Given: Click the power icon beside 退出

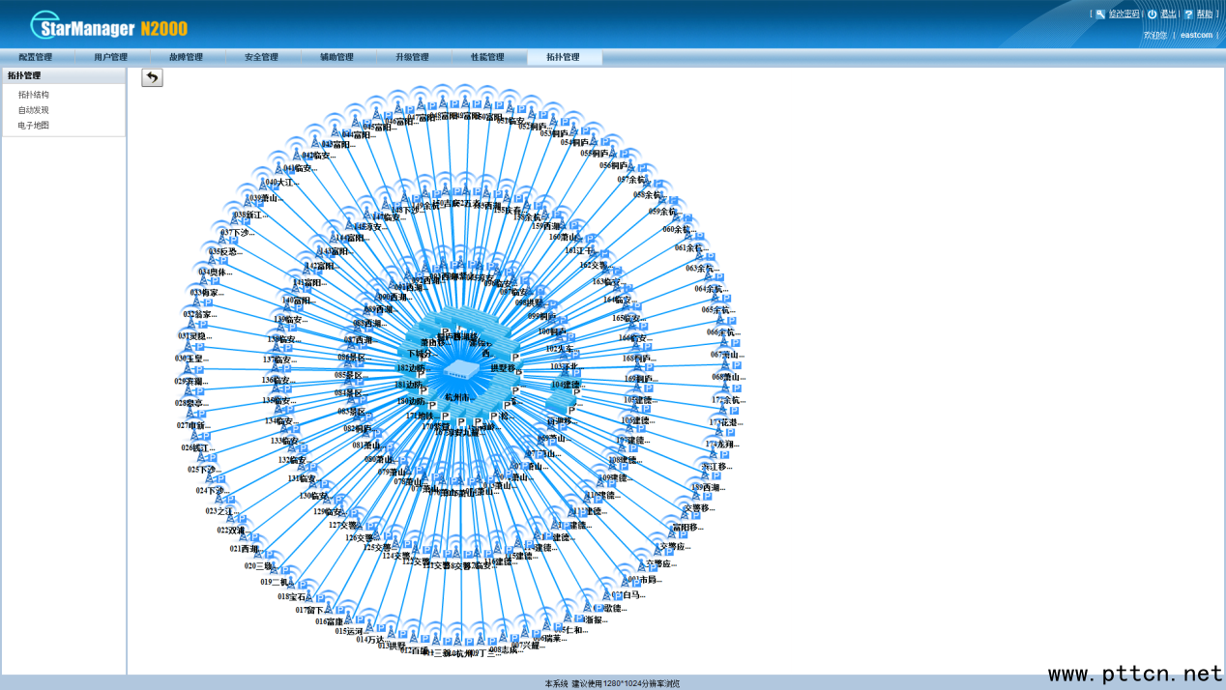Looking at the screenshot, I should (x=1152, y=14).
